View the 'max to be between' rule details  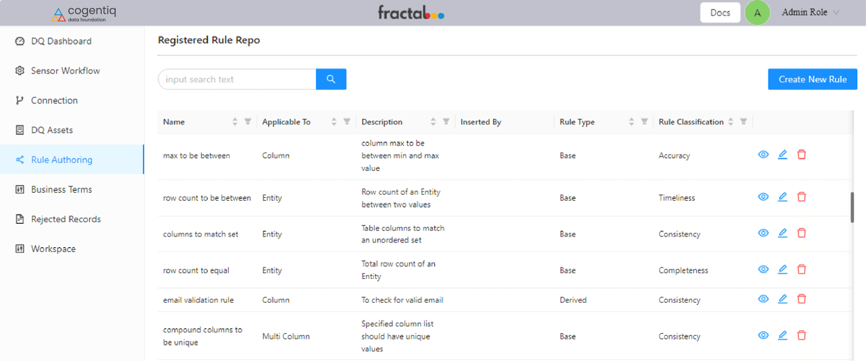[x=763, y=154]
